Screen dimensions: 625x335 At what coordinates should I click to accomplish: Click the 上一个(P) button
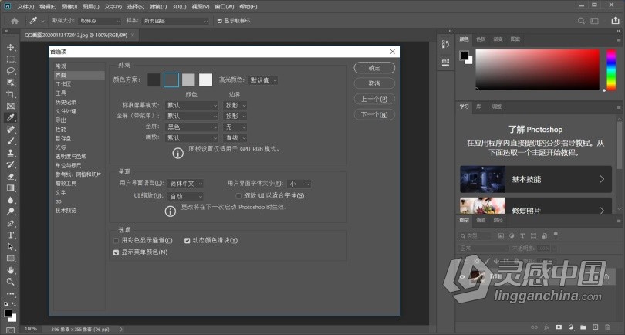(x=374, y=99)
